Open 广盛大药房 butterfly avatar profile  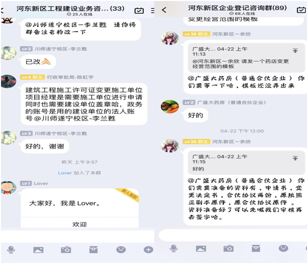pyautogui.click(x=170, y=107)
